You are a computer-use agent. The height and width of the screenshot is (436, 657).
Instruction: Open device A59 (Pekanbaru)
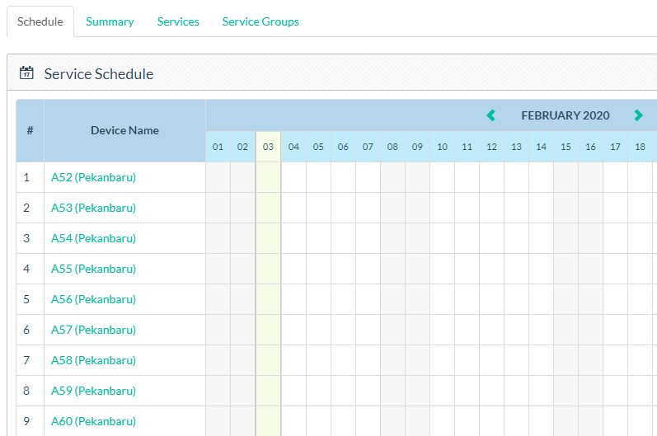(x=93, y=391)
